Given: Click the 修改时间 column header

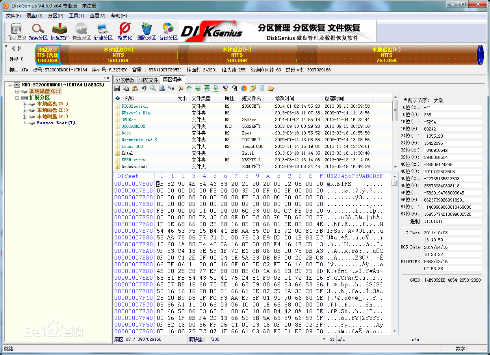Looking at the screenshot, I should click(284, 98).
